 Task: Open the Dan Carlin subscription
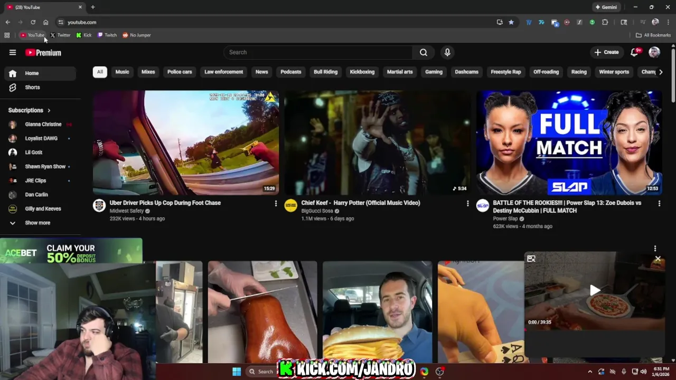click(x=40, y=195)
